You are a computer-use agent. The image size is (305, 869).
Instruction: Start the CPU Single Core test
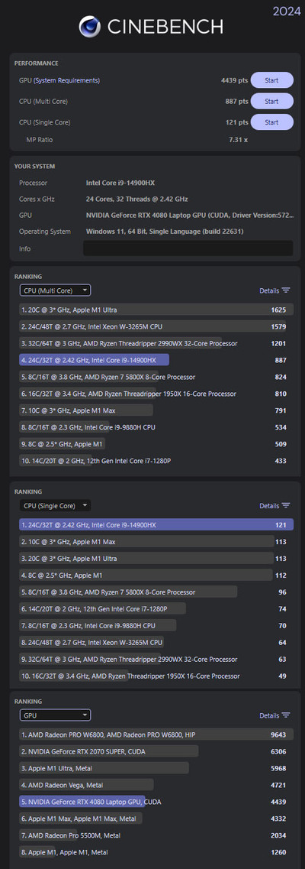pyautogui.click(x=272, y=122)
